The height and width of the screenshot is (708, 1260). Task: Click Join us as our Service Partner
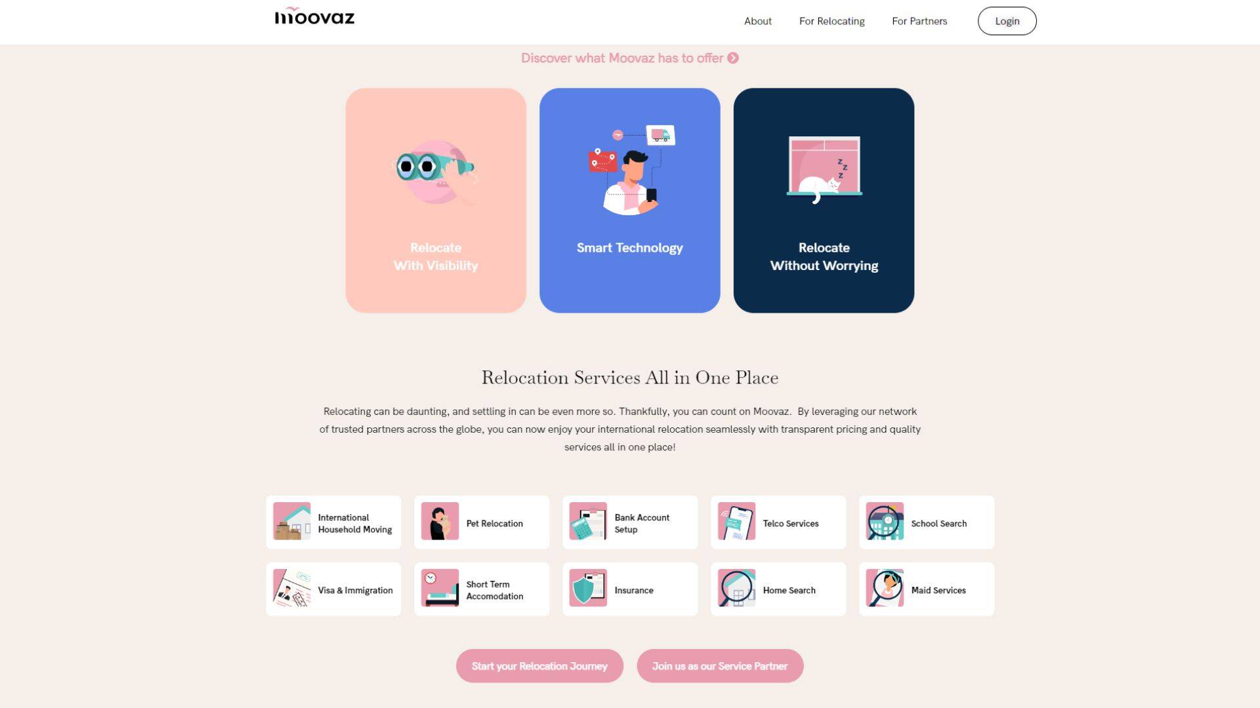coord(720,666)
